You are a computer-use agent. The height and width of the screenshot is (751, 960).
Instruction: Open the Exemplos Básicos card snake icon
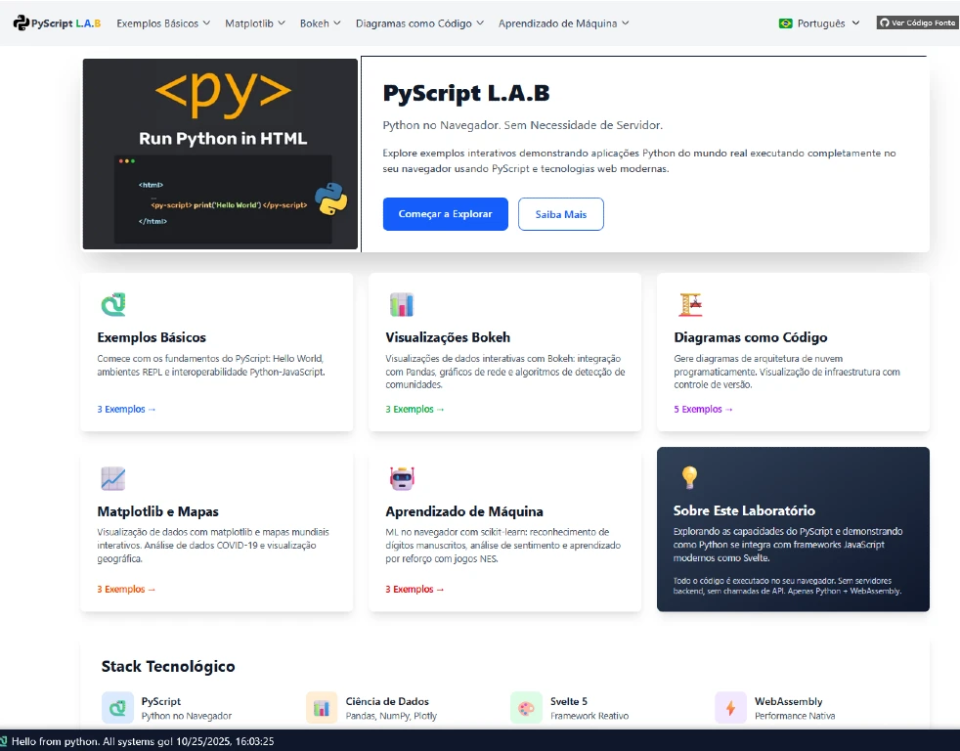click(113, 304)
